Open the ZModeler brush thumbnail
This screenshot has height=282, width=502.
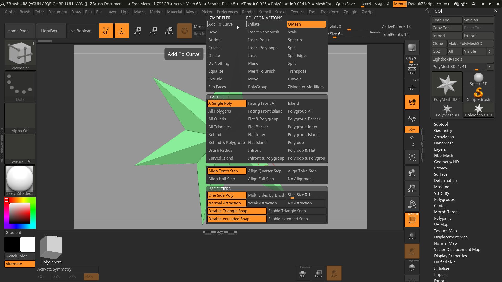(20, 55)
